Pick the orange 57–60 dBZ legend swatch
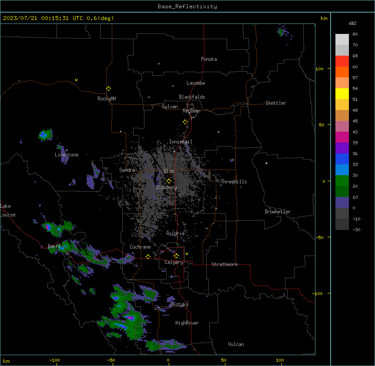375x366 pixels. tap(342, 72)
